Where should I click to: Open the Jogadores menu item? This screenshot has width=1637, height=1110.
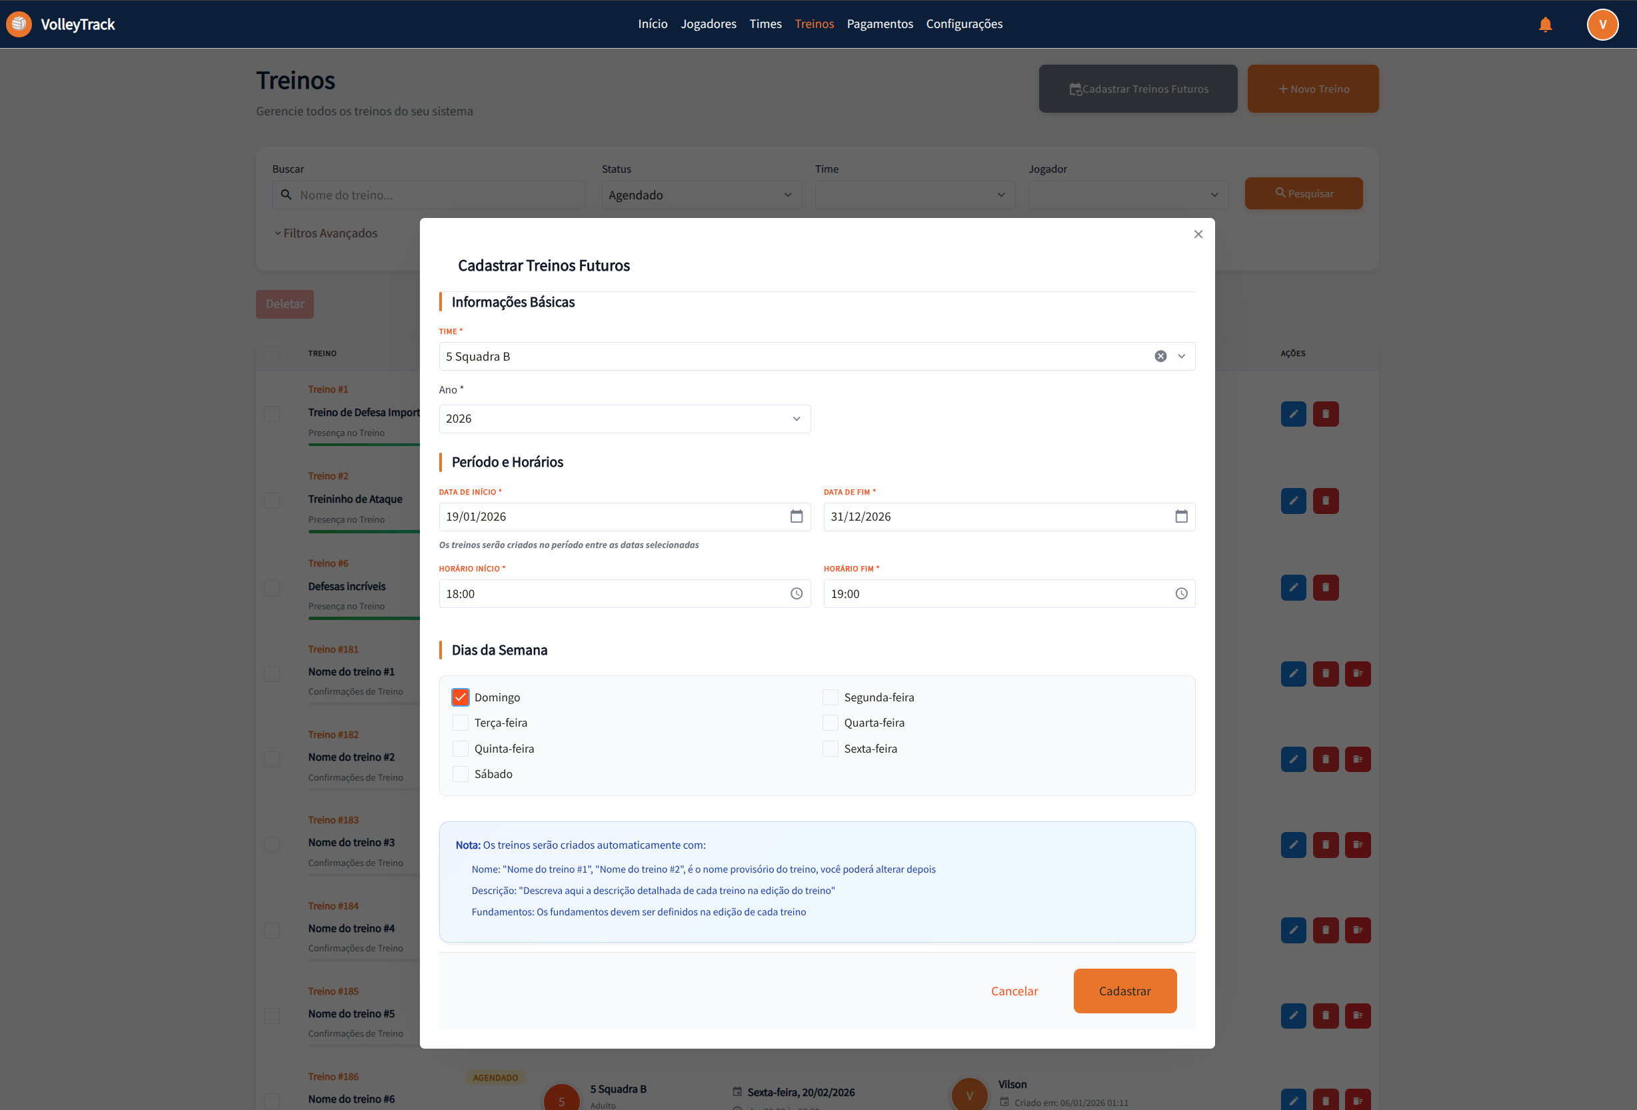click(x=708, y=24)
